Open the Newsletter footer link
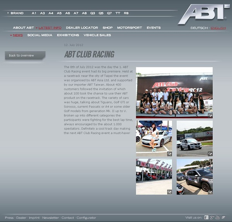 tap(51, 218)
